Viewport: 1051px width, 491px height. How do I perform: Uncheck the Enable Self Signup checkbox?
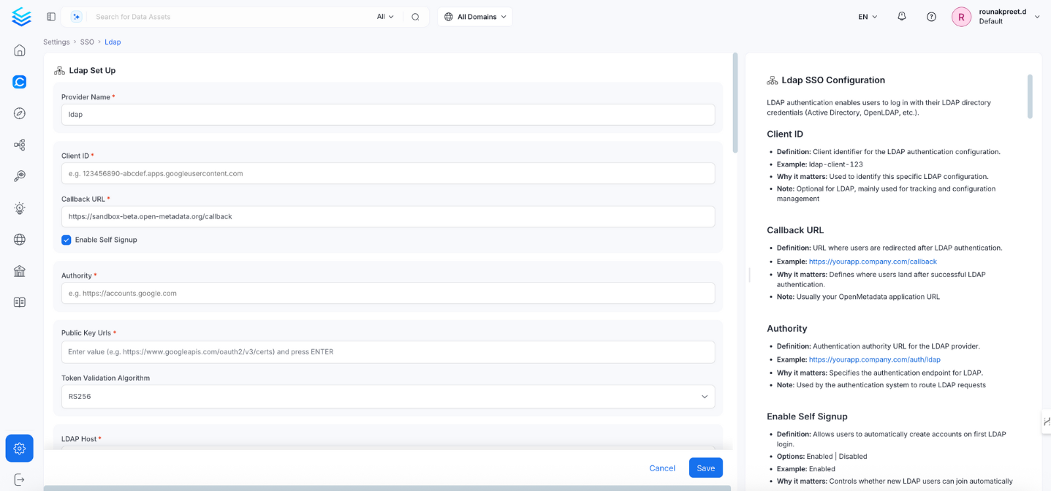point(67,240)
